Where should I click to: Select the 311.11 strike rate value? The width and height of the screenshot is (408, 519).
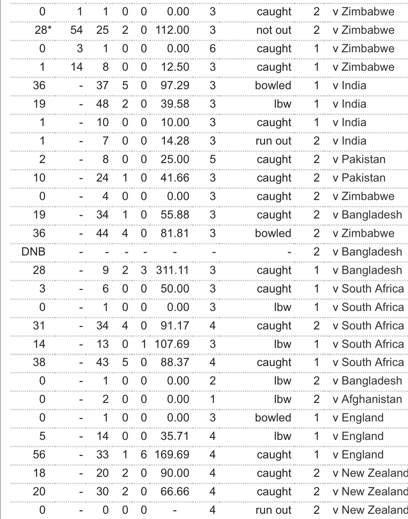(172, 270)
